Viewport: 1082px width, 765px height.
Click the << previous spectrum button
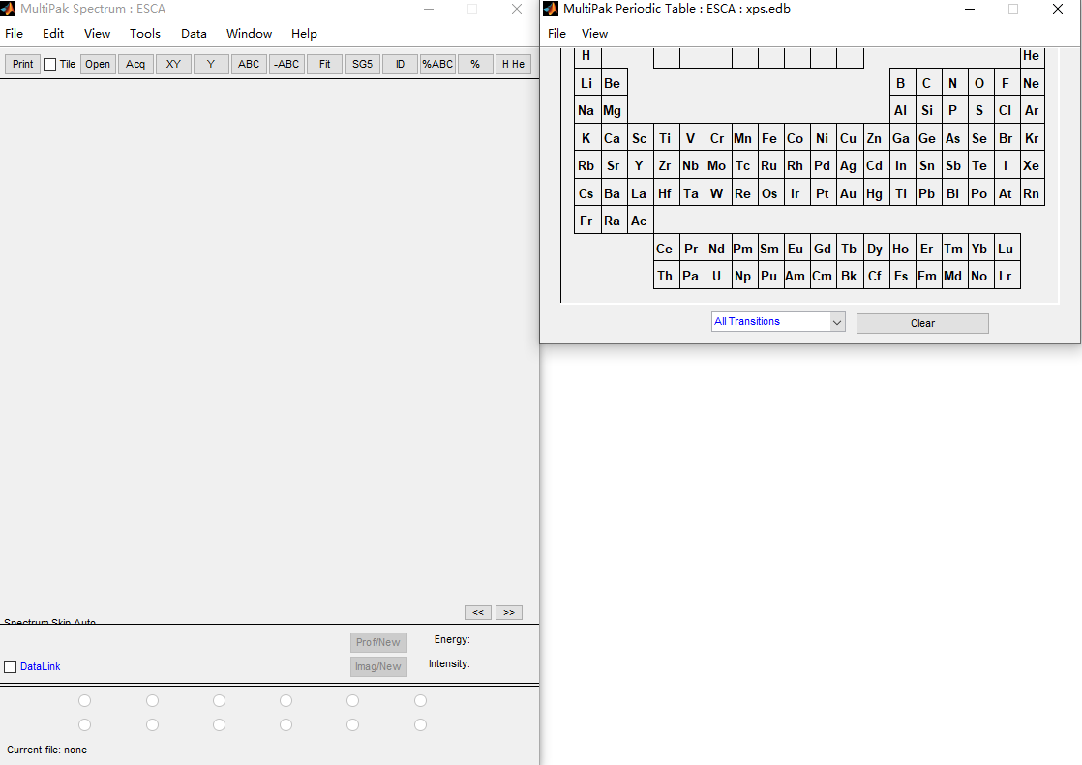pos(477,612)
